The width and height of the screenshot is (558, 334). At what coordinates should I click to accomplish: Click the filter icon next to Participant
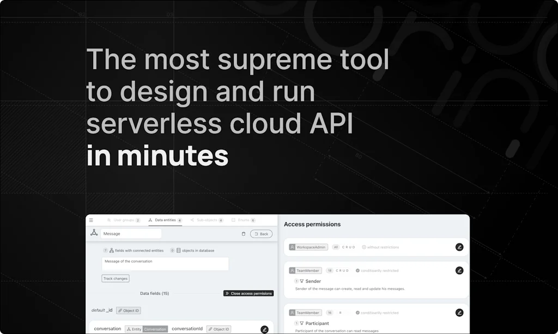301,323
